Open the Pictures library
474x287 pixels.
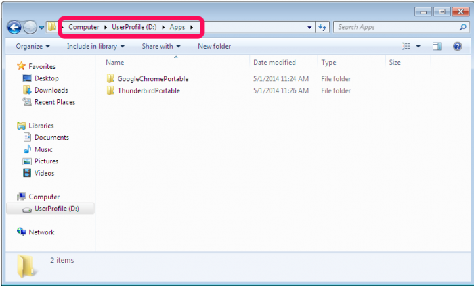(46, 161)
